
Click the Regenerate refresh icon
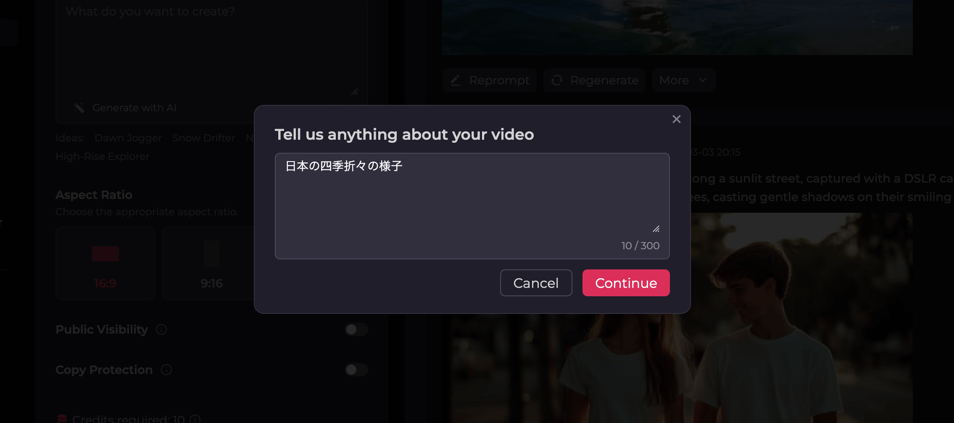click(x=557, y=80)
